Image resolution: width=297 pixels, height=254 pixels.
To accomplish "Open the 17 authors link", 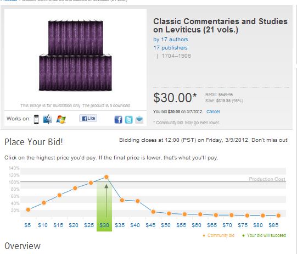I will [171, 40].
